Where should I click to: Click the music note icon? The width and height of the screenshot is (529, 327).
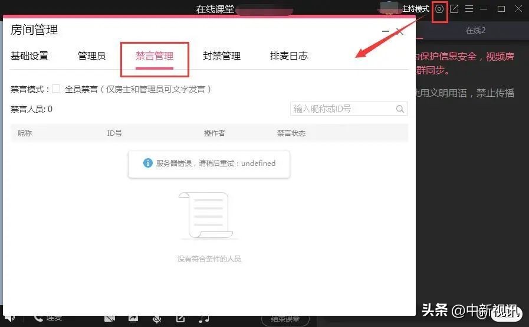pyautogui.click(x=204, y=318)
